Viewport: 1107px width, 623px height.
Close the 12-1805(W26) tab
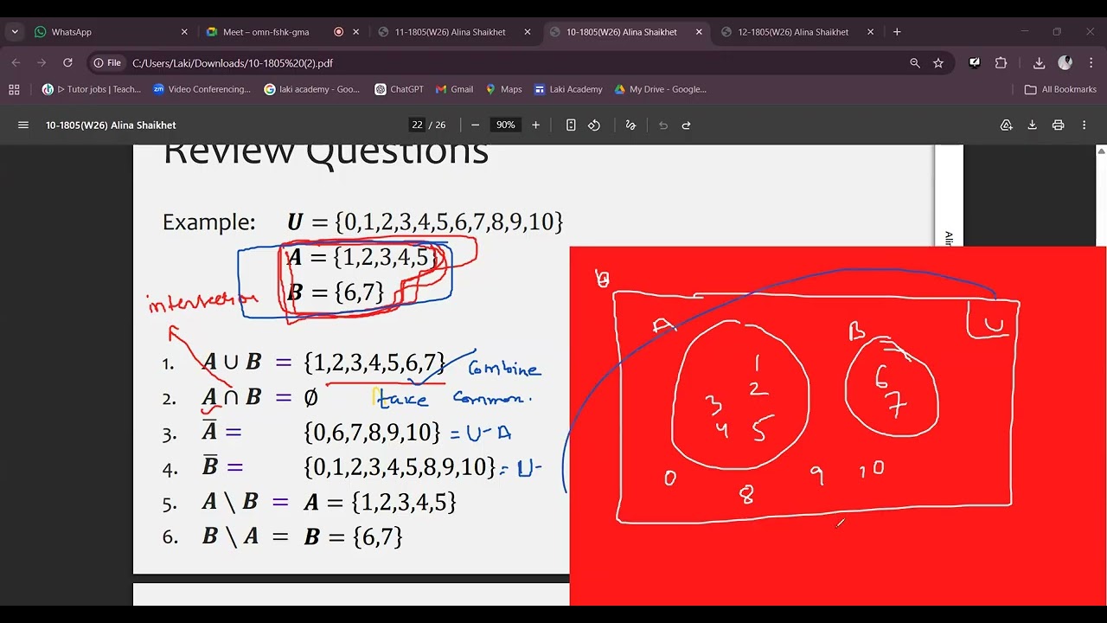point(870,32)
